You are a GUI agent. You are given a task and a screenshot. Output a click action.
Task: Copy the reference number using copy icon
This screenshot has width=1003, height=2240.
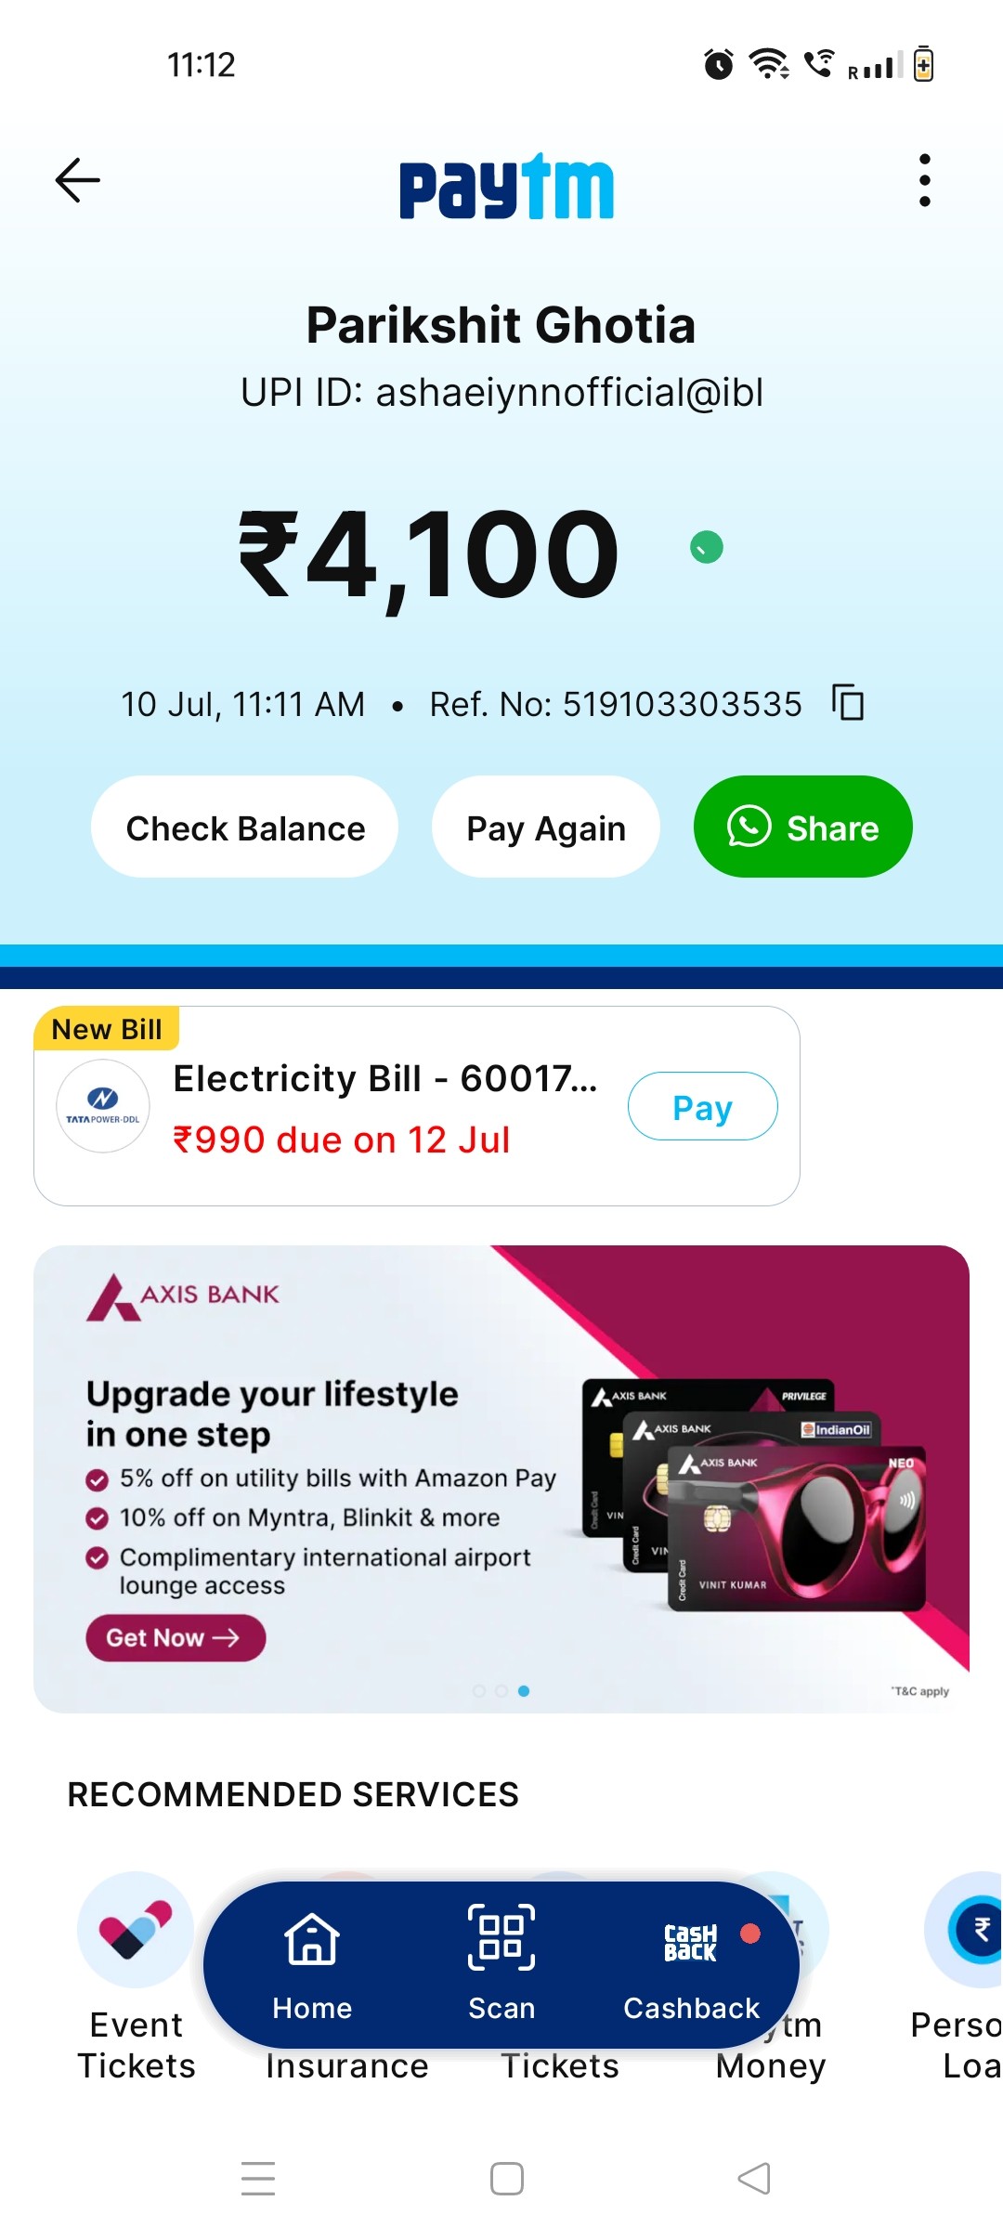(x=848, y=702)
